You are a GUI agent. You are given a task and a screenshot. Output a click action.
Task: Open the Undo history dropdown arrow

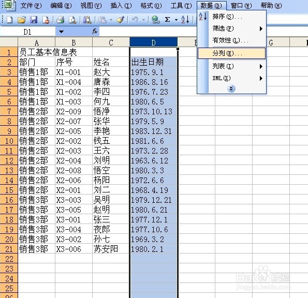(x=143, y=20)
